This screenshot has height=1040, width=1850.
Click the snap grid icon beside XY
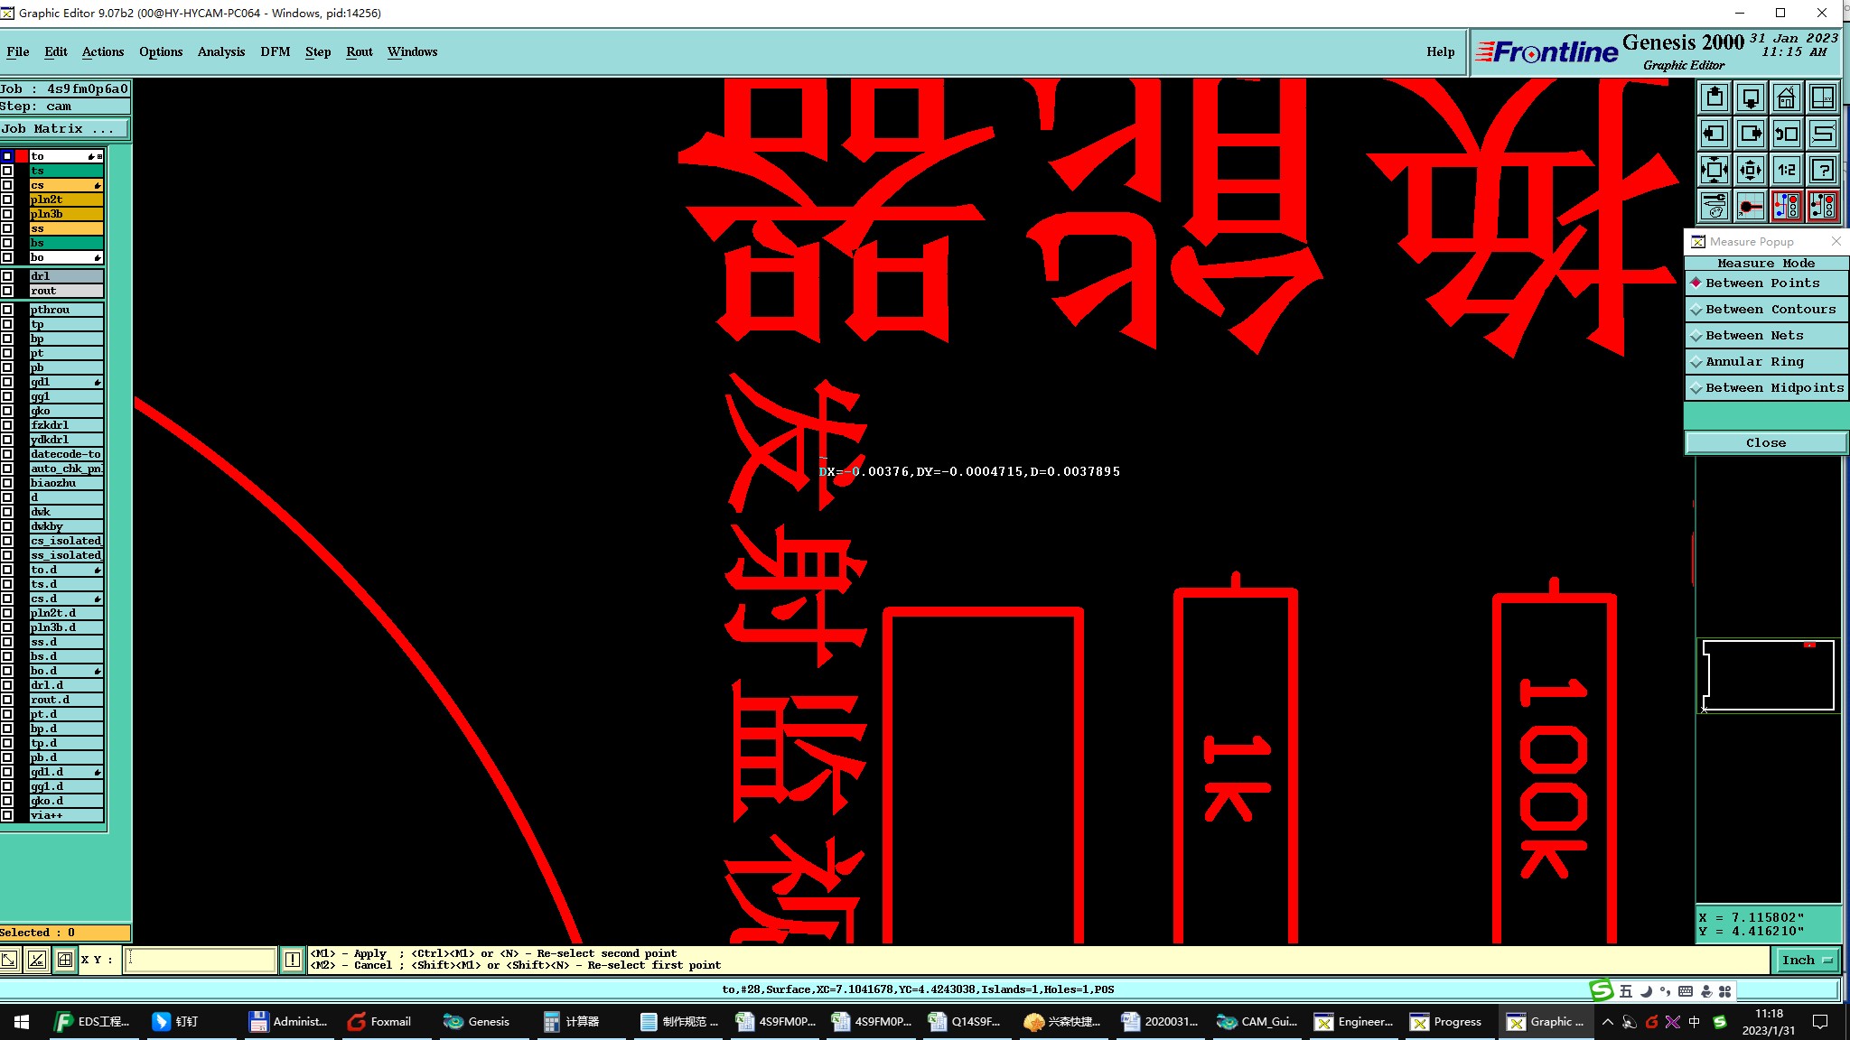tap(65, 960)
